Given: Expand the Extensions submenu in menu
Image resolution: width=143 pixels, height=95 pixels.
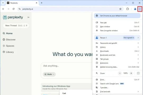Looking at the screenshot, I should click(117, 63).
